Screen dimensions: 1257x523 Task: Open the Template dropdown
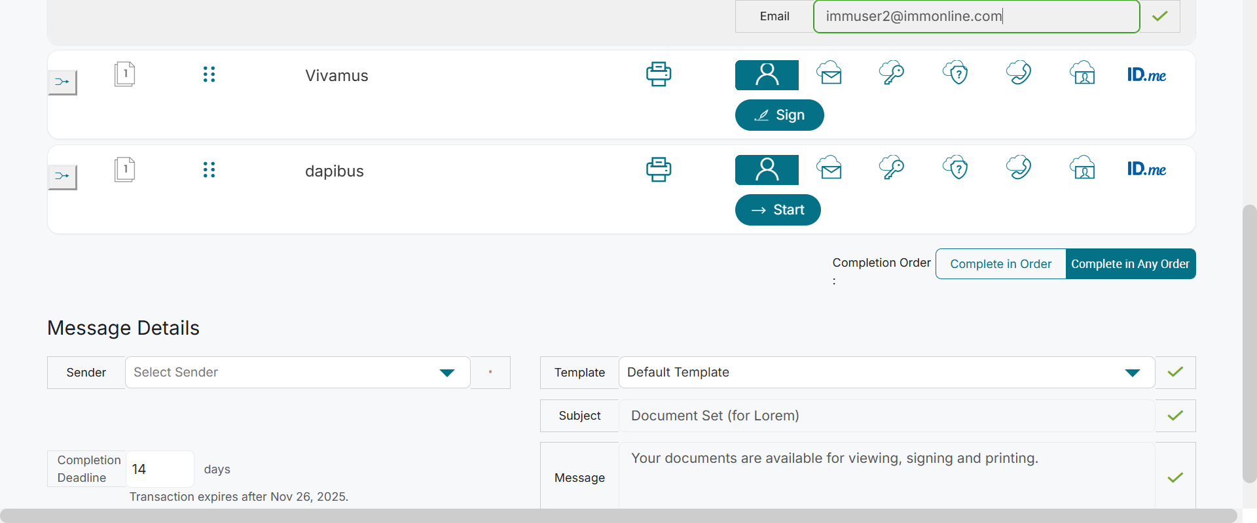coord(886,373)
